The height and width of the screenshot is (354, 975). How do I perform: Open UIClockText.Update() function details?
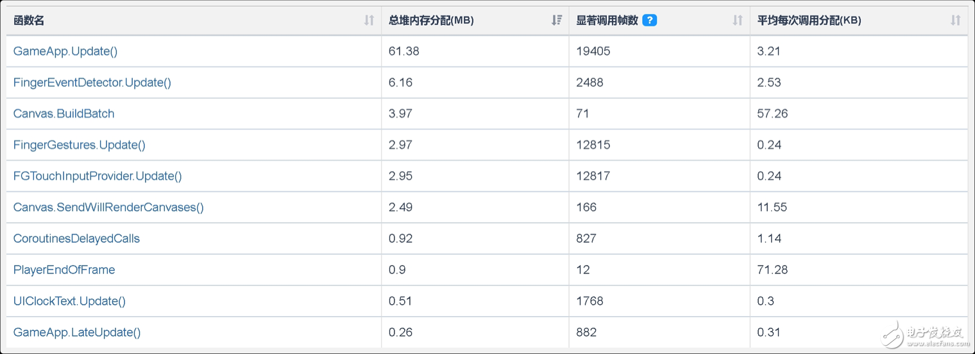click(69, 301)
